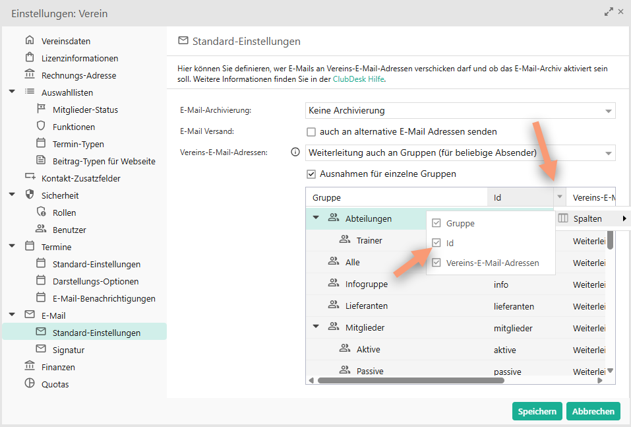Image resolution: width=631 pixels, height=427 pixels.
Task: Click the Beitrag-Typen für Webseite document icon
Action: (41, 160)
